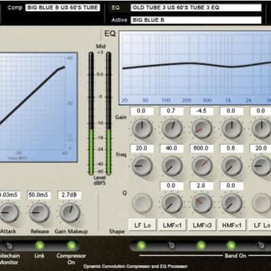
Task: Adjust the Release knob
Action: [x=39, y=213]
